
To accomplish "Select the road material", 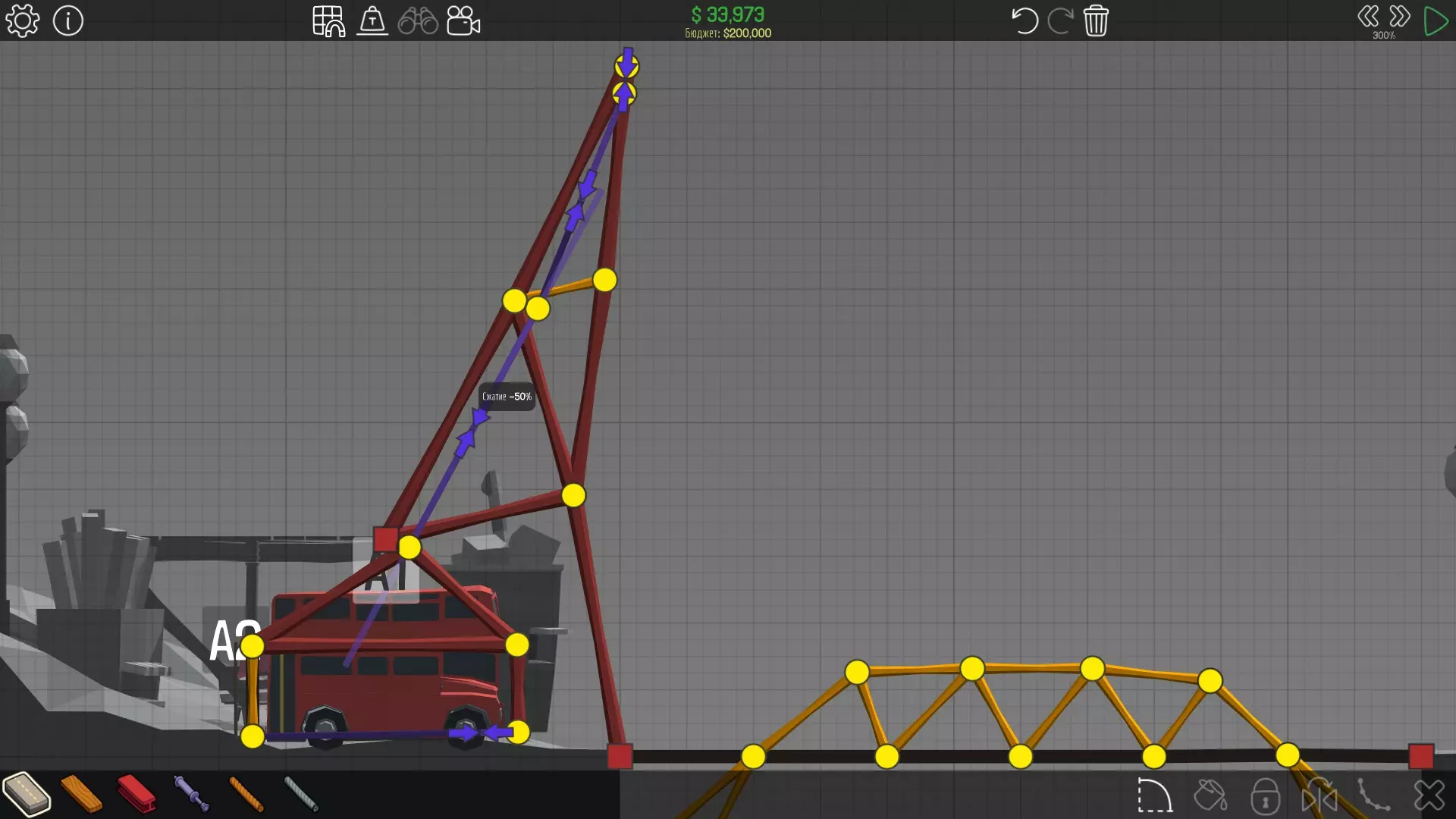I will click(27, 794).
